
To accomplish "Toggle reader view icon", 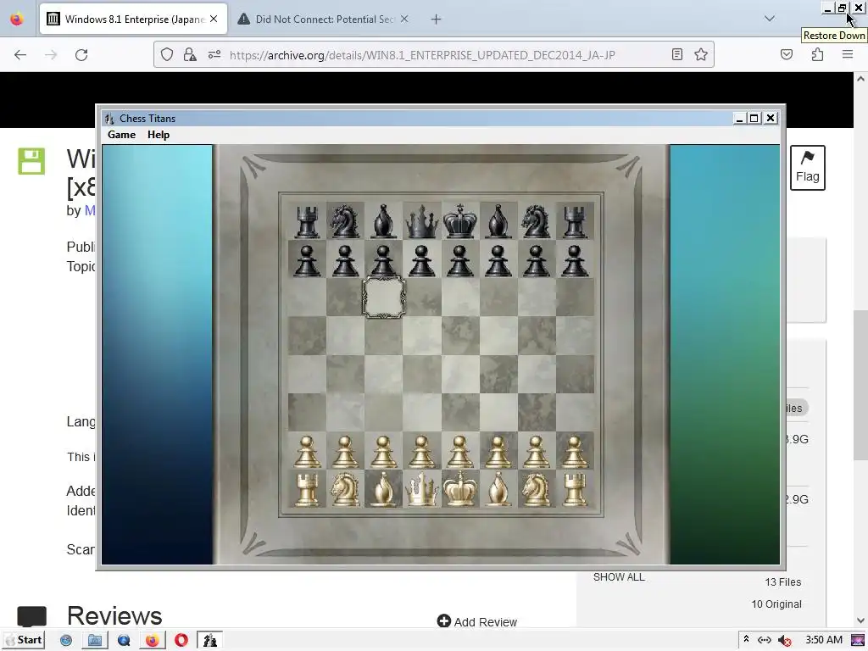I will [677, 54].
